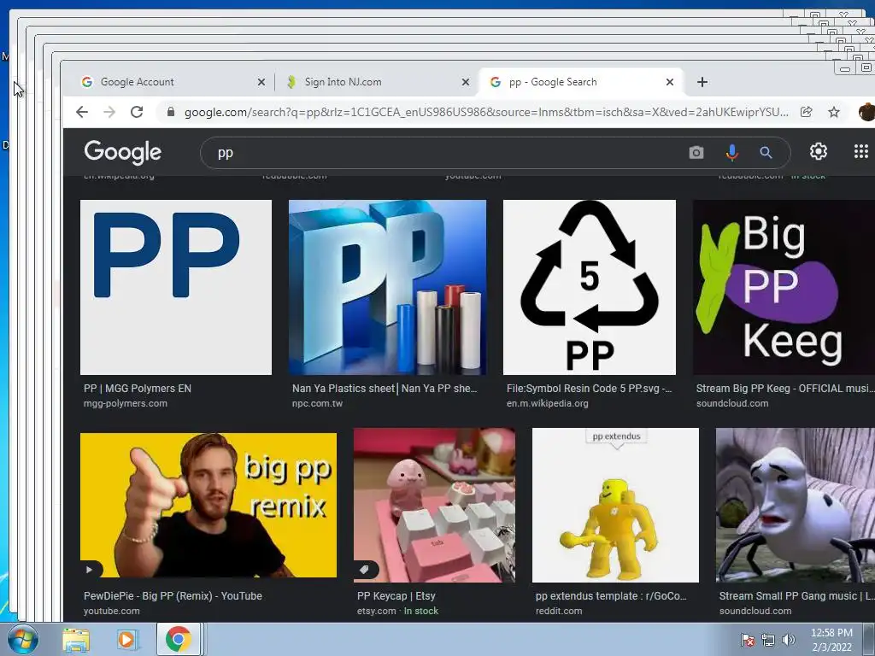
Task: Click PewDiePie - Big PP (Remix) title
Action: 173,595
